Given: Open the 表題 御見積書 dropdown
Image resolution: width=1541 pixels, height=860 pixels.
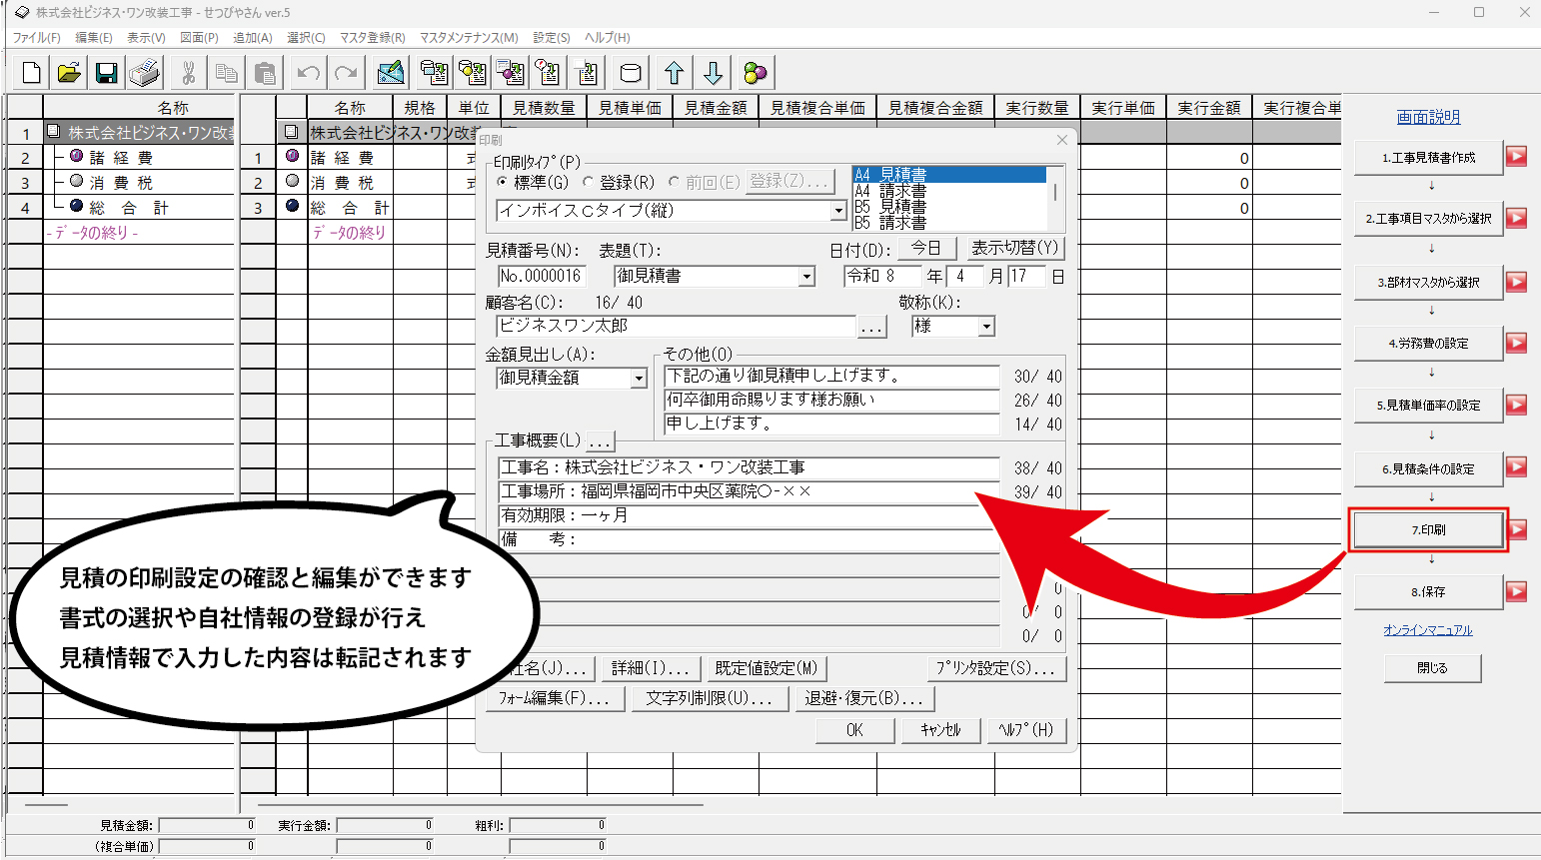Looking at the screenshot, I should tap(806, 276).
